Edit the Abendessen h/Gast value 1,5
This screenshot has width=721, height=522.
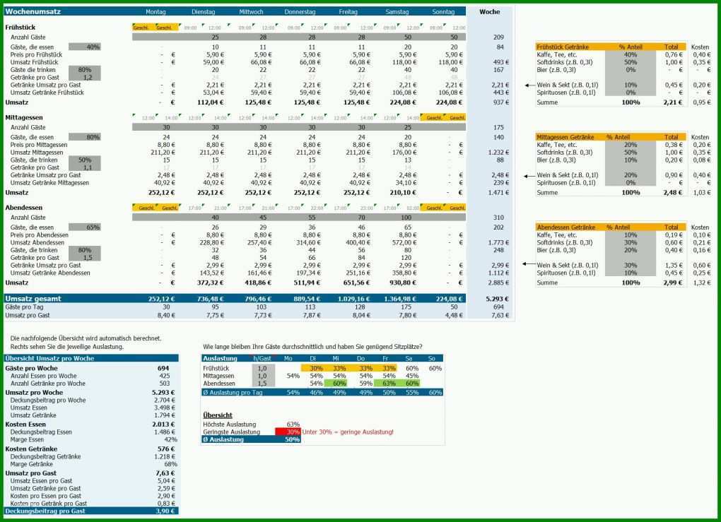pyautogui.click(x=264, y=384)
